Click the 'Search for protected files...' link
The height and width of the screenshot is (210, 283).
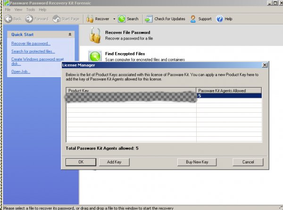33,51
